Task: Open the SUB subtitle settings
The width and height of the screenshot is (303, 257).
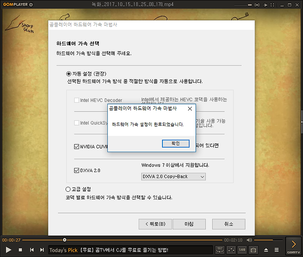Action: (x=242, y=250)
